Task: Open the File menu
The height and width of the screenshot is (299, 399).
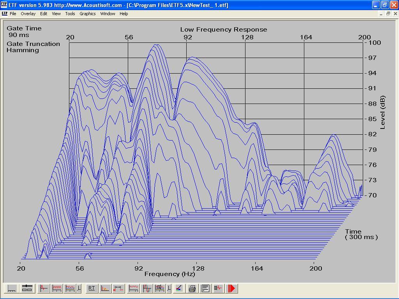Action: coord(13,14)
